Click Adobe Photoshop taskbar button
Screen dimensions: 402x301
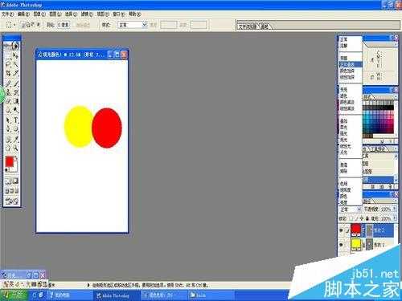(x=116, y=295)
